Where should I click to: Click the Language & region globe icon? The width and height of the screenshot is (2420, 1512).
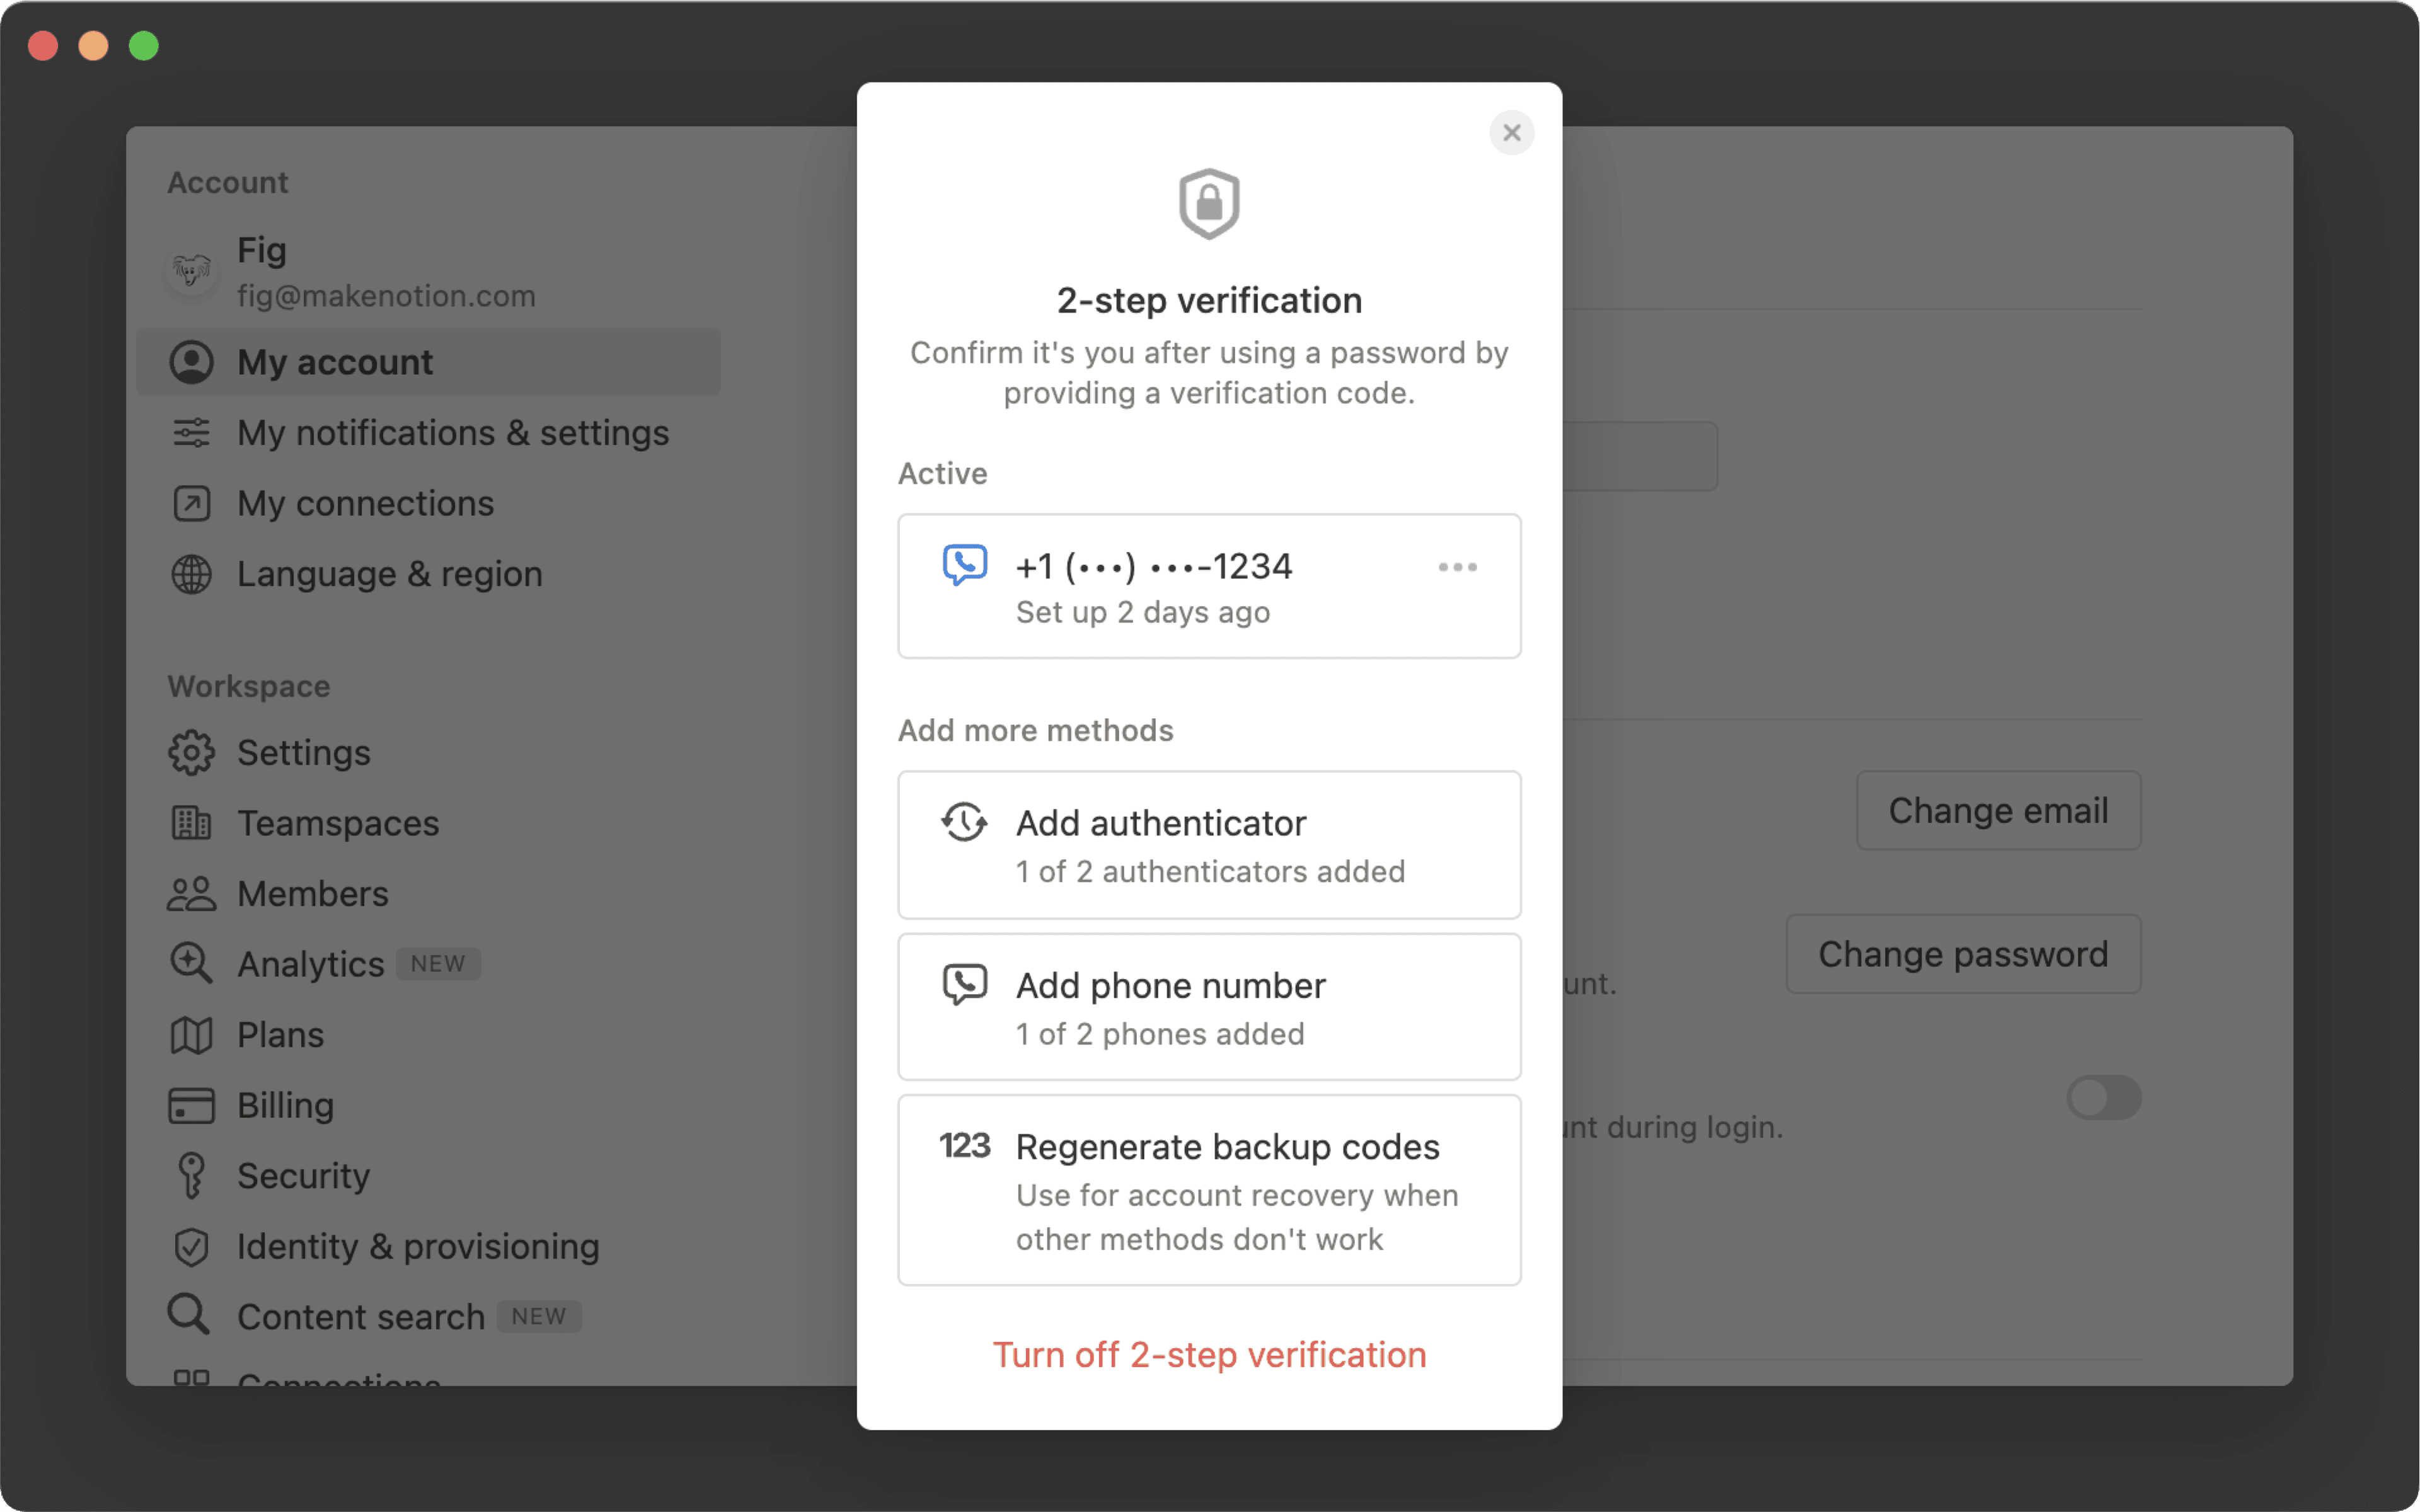click(x=191, y=574)
